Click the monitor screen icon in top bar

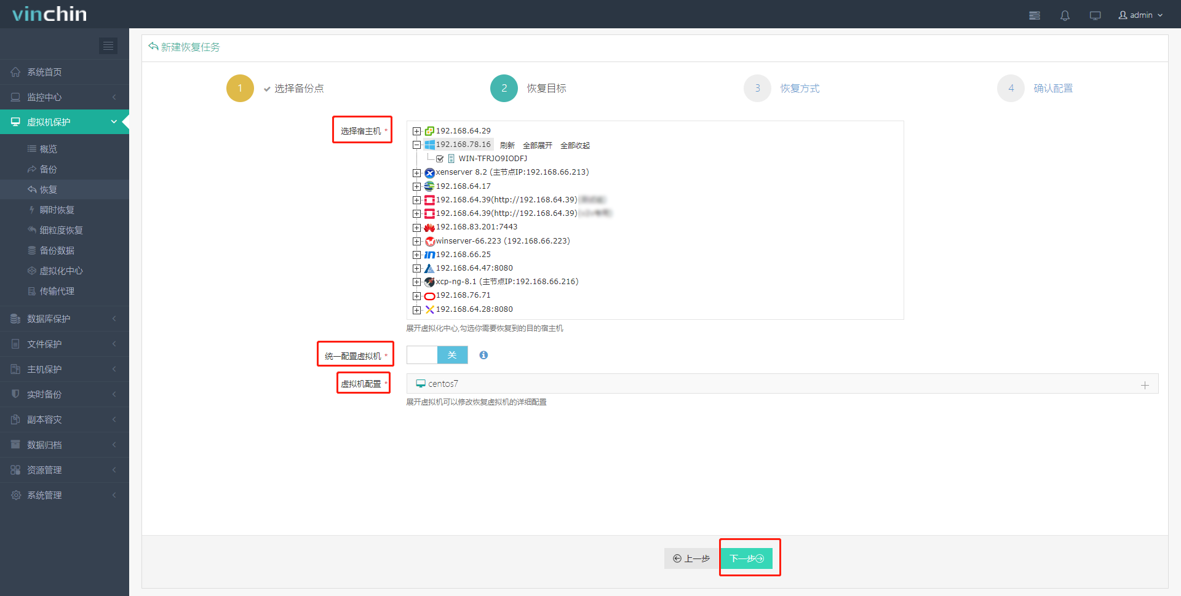pos(1095,15)
